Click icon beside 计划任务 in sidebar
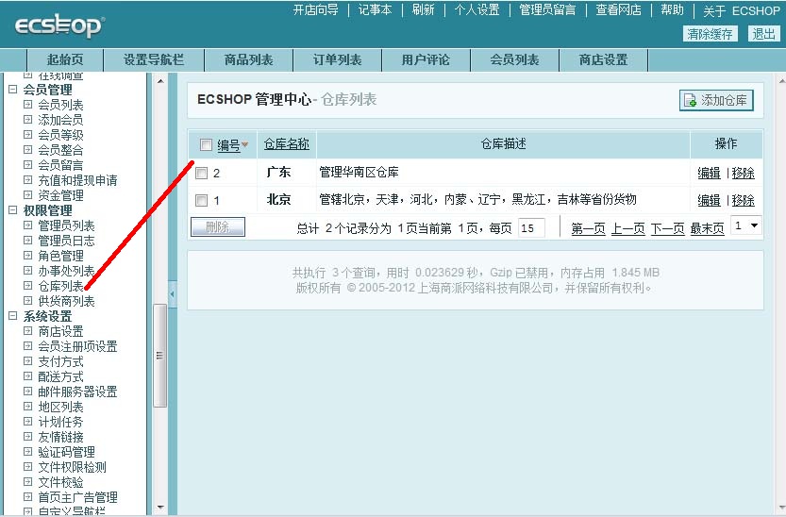The image size is (786, 517). (x=28, y=422)
